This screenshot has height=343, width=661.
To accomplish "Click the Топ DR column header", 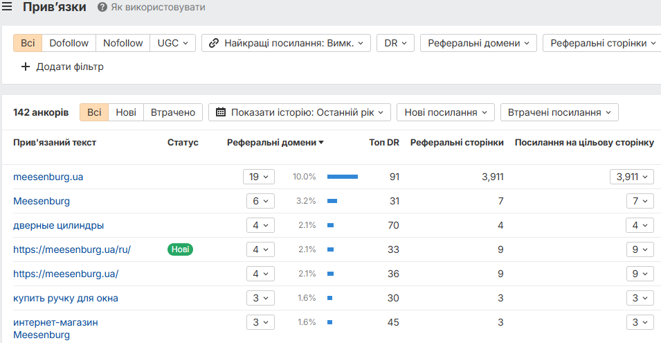I will pos(384,143).
